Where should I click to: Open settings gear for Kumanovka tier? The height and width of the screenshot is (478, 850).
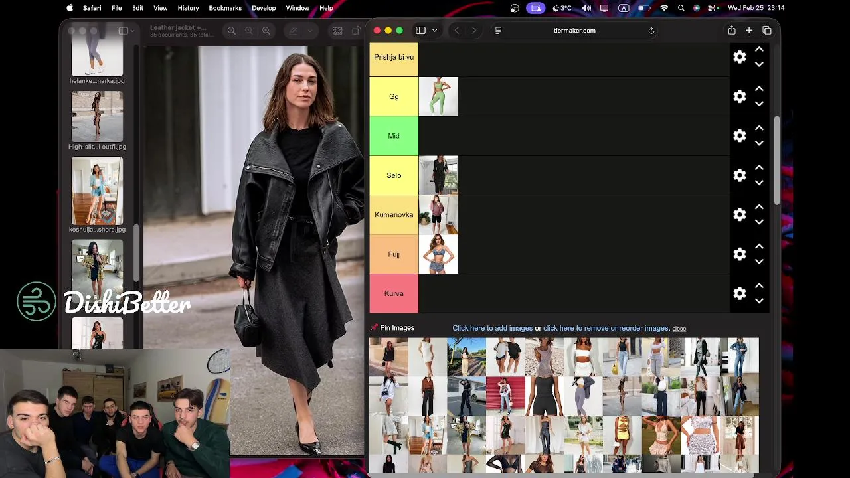tap(740, 214)
